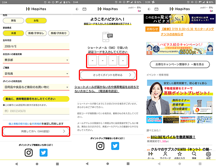Screen dimensions: 216x168
Task: Open the mail icon in the right screen
Action: click(x=156, y=9)
